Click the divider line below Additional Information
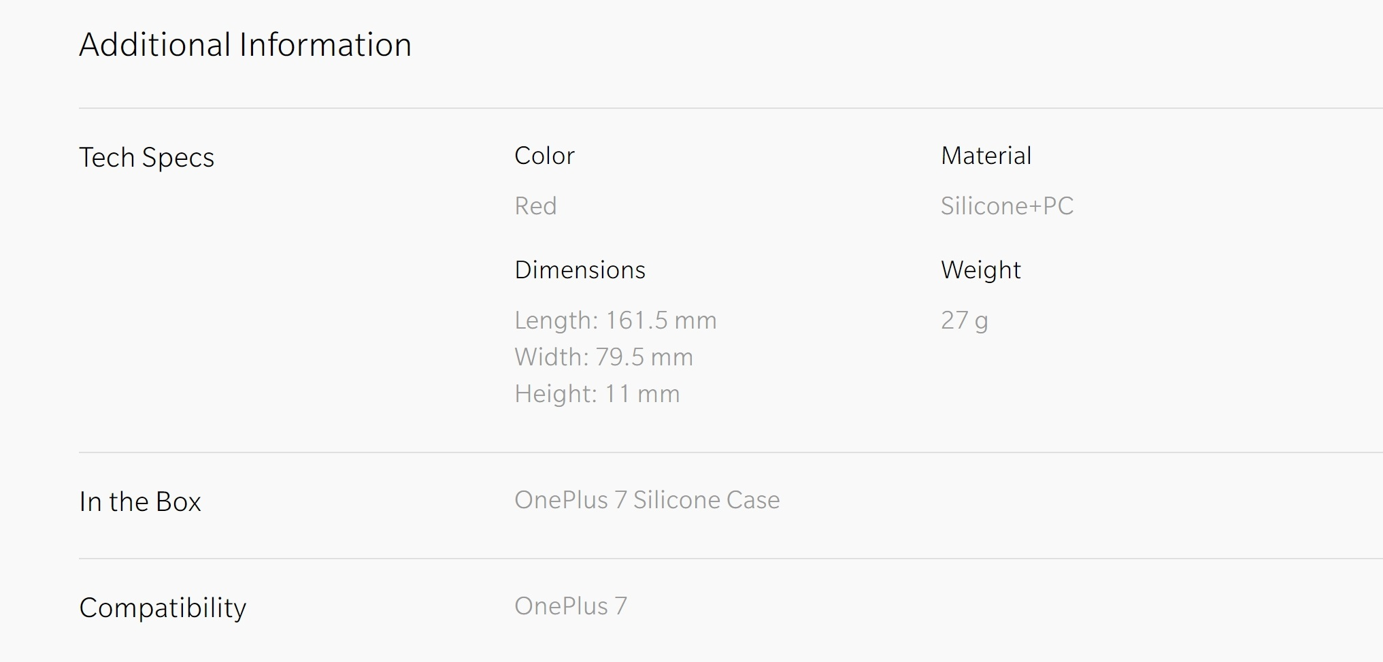Image resolution: width=1383 pixels, height=662 pixels. [x=731, y=108]
